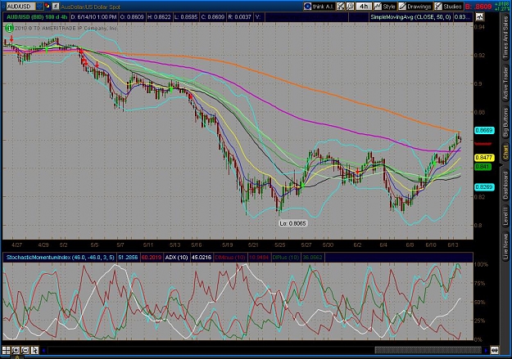This screenshot has width=512, height=359.
Task: Click the AUD/USD symbol input field
Action: coord(20,7)
